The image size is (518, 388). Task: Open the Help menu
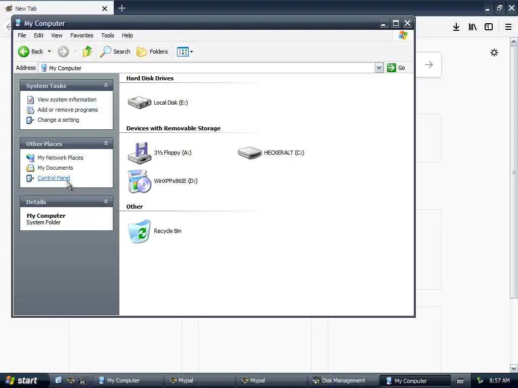[127, 35]
